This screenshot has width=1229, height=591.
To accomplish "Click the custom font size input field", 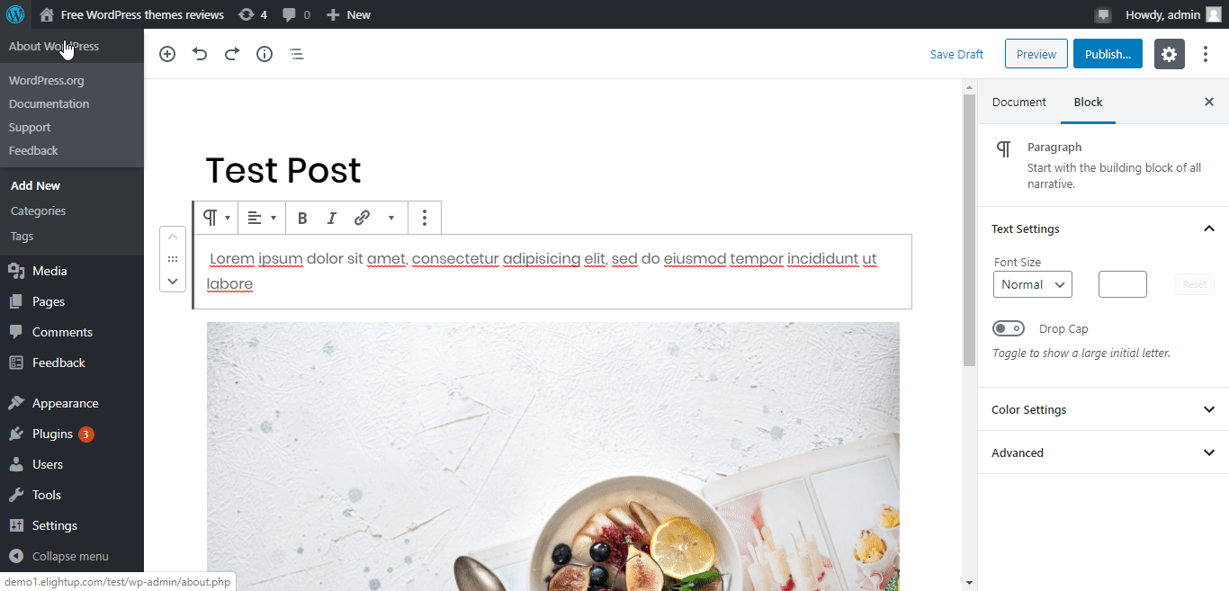I will coord(1123,284).
